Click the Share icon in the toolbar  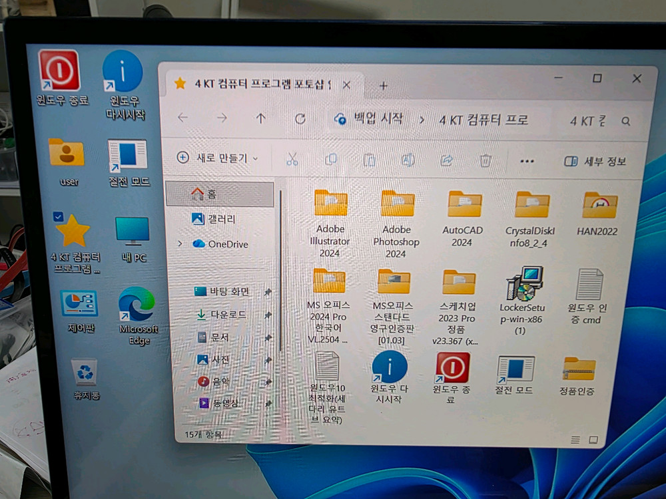click(447, 160)
